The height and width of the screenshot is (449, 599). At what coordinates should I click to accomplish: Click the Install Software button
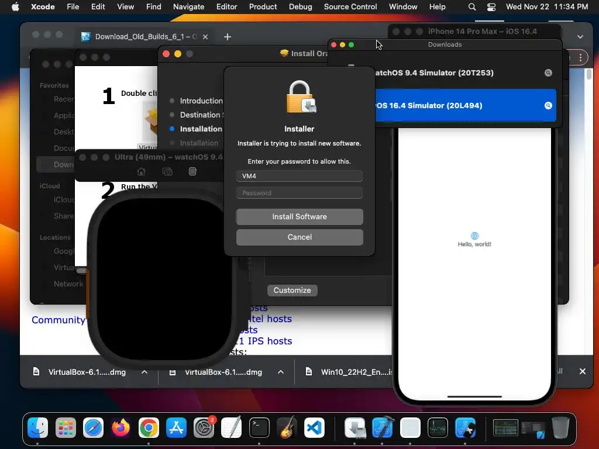tap(299, 216)
